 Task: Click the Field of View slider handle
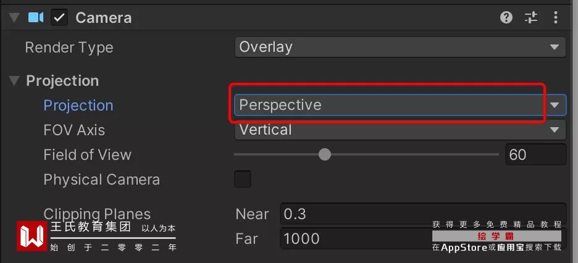[x=325, y=154]
